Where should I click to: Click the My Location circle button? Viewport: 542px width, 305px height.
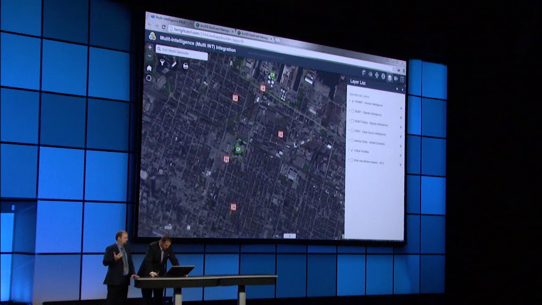[x=149, y=78]
